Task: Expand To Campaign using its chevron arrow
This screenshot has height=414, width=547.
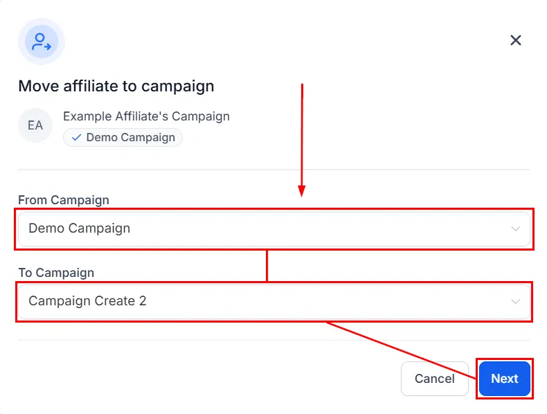Action: click(x=516, y=301)
